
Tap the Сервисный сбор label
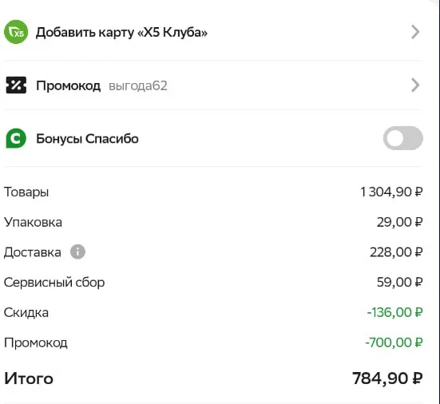(54, 282)
